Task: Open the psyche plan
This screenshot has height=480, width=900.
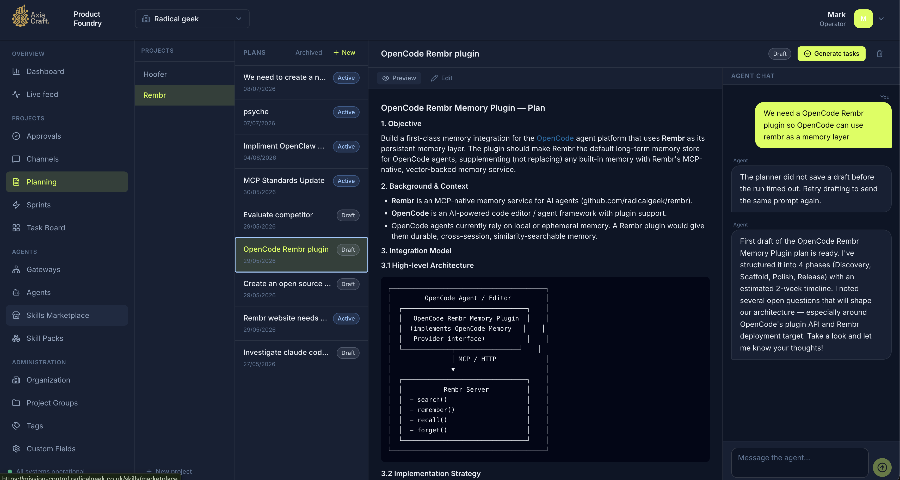Action: coord(301,117)
